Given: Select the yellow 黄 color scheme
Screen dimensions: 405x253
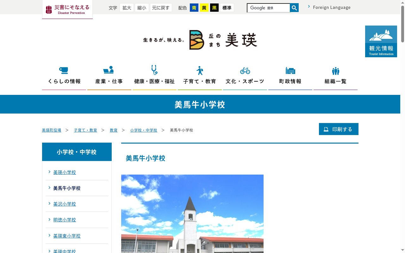Looking at the screenshot, I should (204, 8).
